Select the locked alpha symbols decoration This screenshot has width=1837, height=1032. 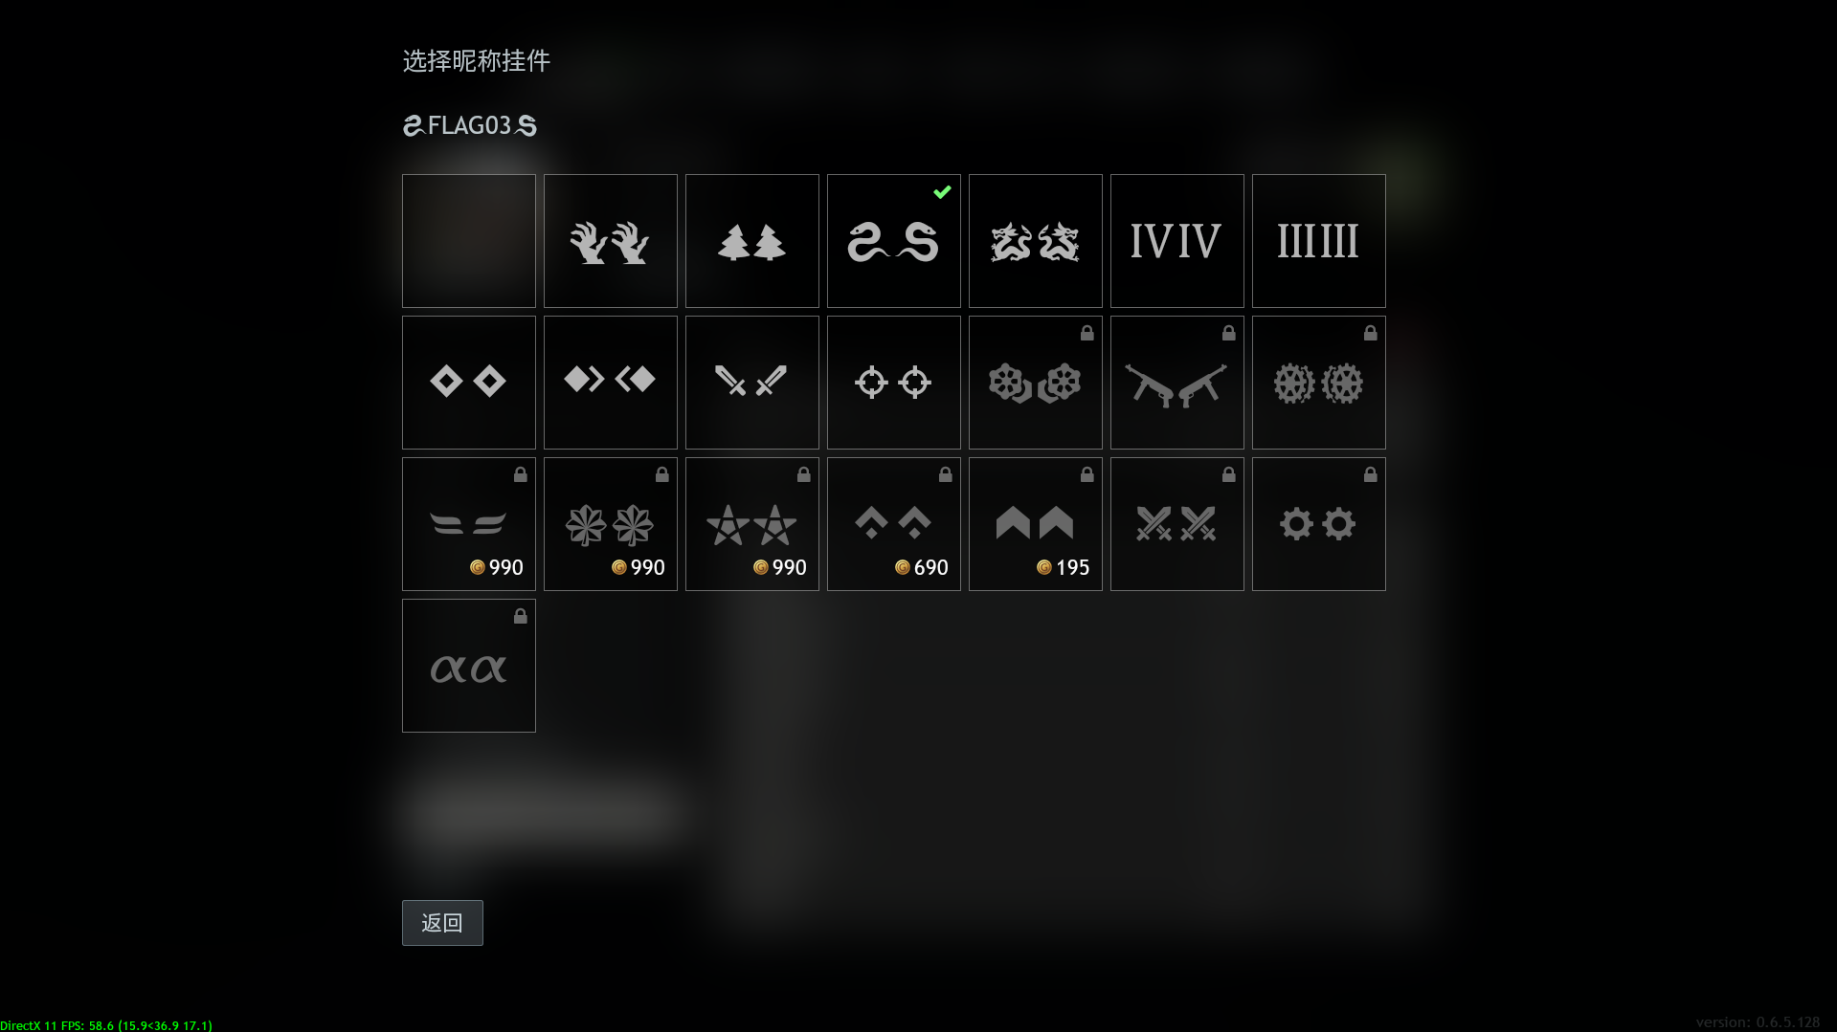[469, 666]
